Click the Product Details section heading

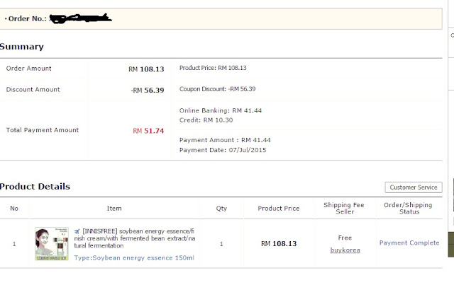click(35, 187)
